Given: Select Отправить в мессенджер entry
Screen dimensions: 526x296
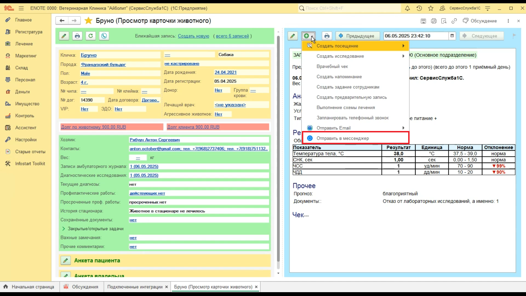Looking at the screenshot, I should click(355, 138).
